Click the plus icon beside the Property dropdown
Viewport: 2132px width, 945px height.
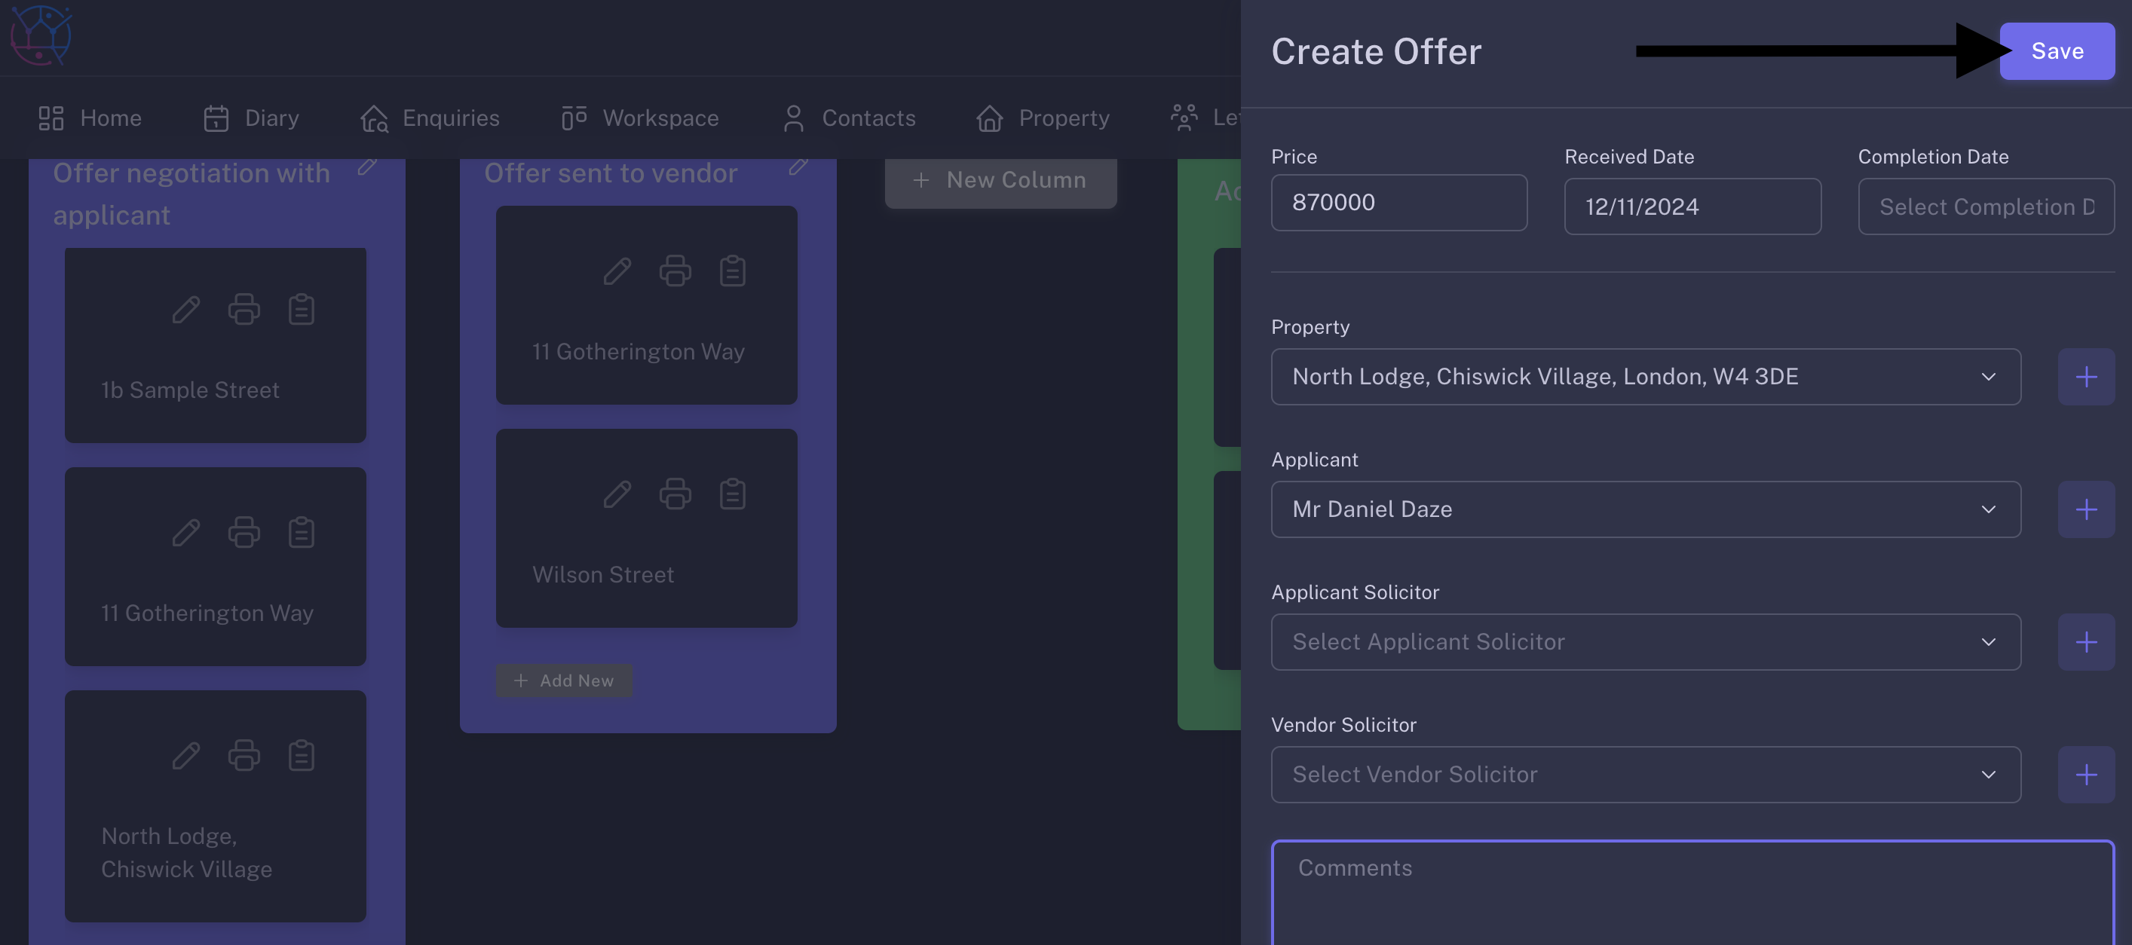click(2086, 377)
